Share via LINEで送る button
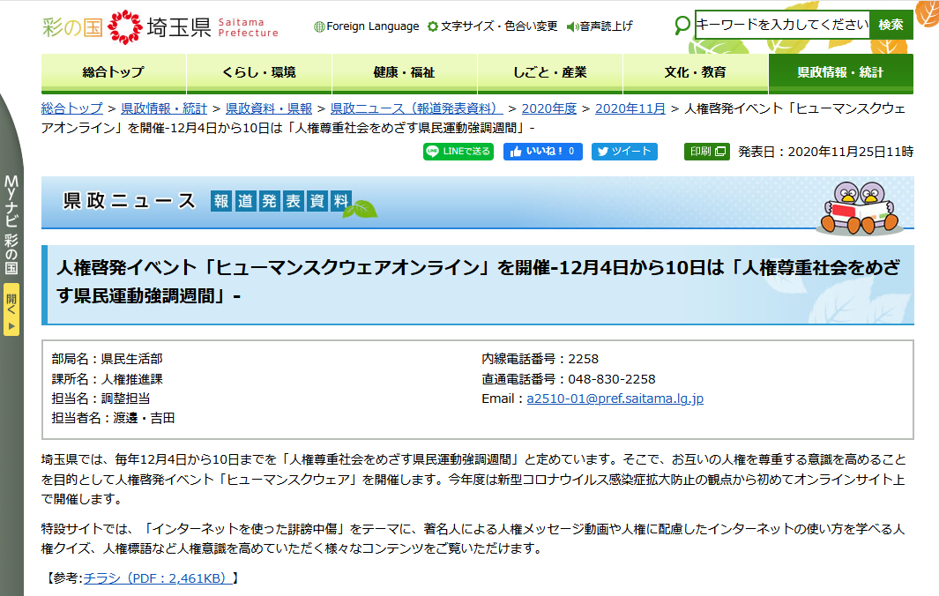 pyautogui.click(x=458, y=152)
